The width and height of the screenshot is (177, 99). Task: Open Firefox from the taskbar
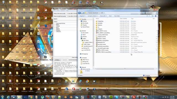point(48,97)
